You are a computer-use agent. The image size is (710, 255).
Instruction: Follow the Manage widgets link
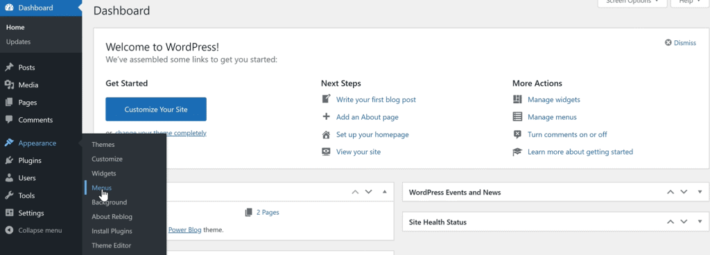click(x=554, y=100)
